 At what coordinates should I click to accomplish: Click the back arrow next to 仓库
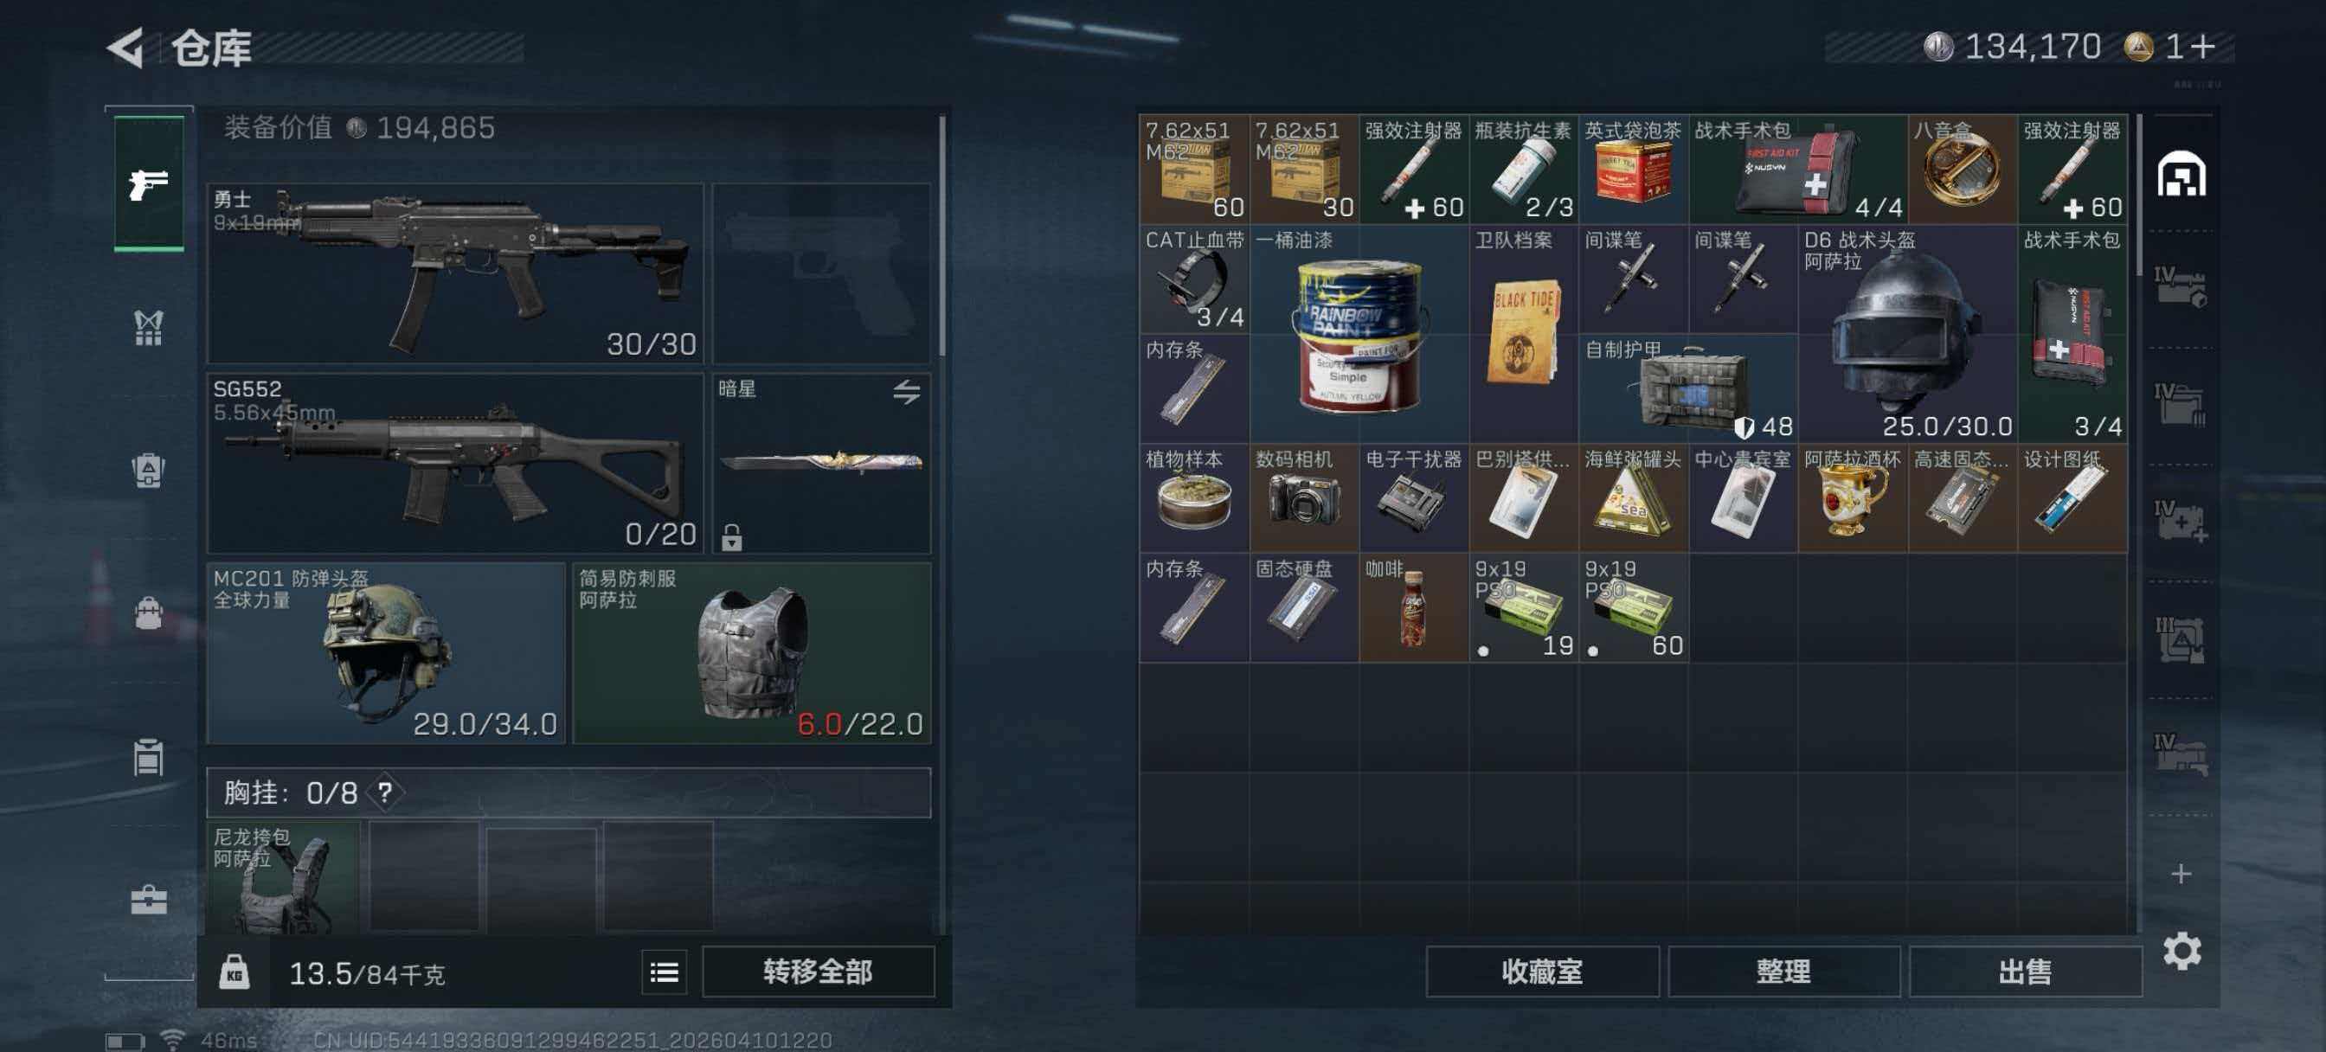[126, 48]
